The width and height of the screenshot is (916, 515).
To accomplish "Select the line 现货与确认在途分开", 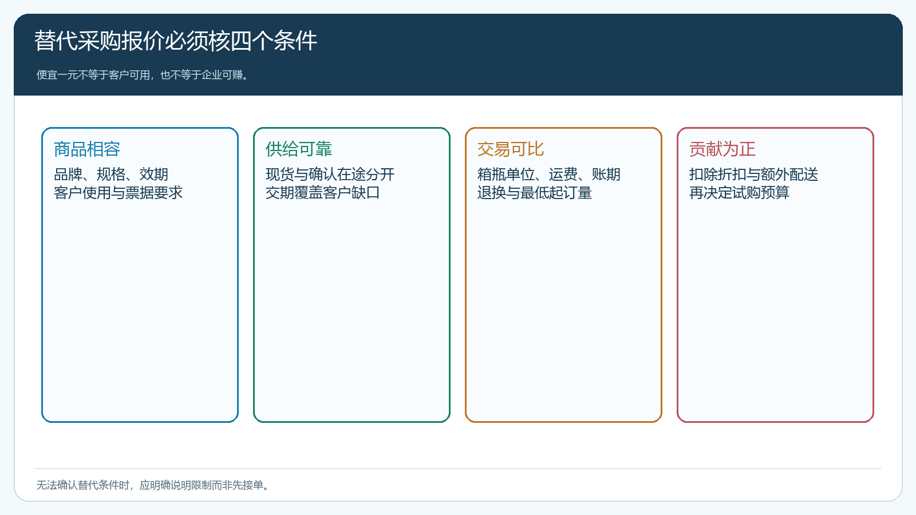I will click(330, 174).
